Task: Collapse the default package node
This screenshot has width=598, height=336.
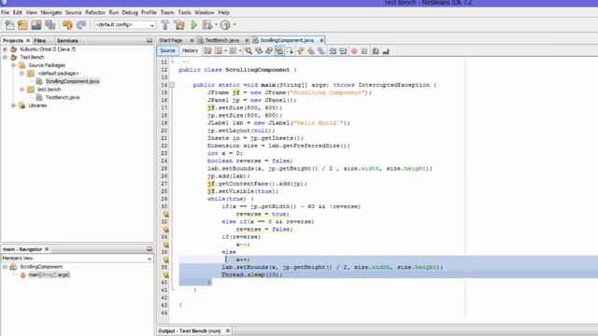Action: tap(21, 73)
